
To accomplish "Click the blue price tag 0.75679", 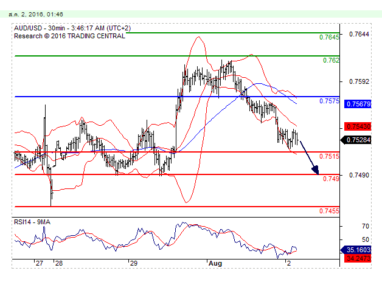I will [358, 104].
